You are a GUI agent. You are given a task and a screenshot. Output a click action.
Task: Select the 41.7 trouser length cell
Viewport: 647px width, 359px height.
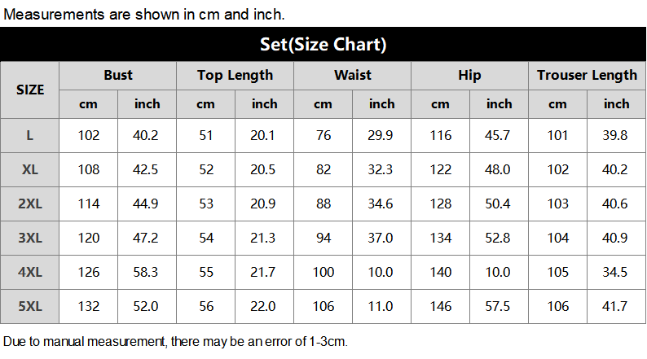[616, 307]
